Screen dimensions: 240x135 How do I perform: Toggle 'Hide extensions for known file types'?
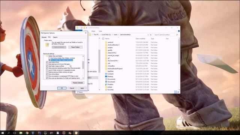tap(47, 64)
